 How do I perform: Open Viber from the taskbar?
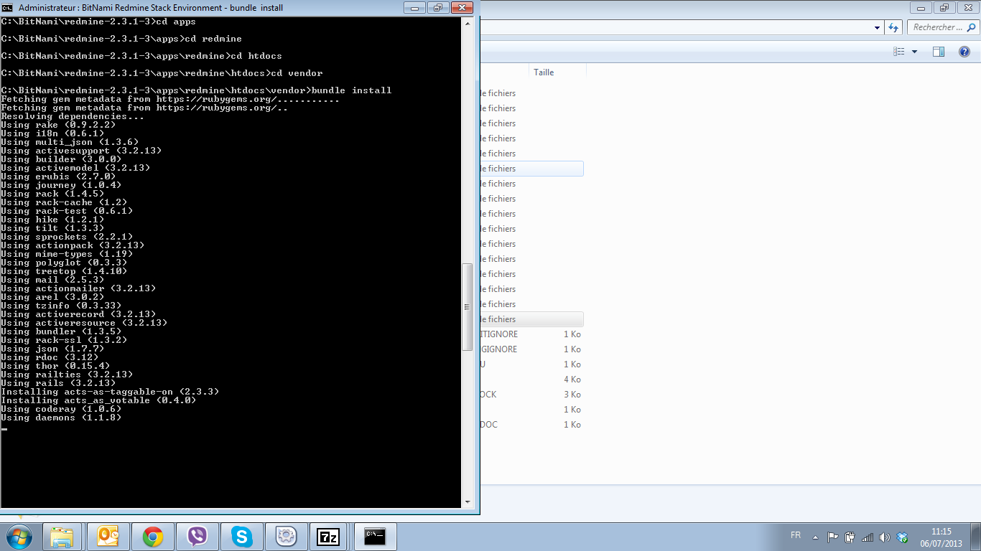[197, 537]
